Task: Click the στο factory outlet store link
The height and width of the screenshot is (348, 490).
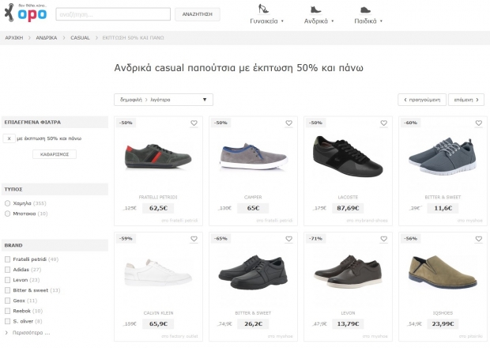Action: pyautogui.click(x=179, y=336)
